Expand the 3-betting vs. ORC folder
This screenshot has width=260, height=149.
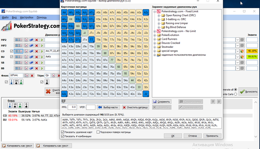(159, 19)
